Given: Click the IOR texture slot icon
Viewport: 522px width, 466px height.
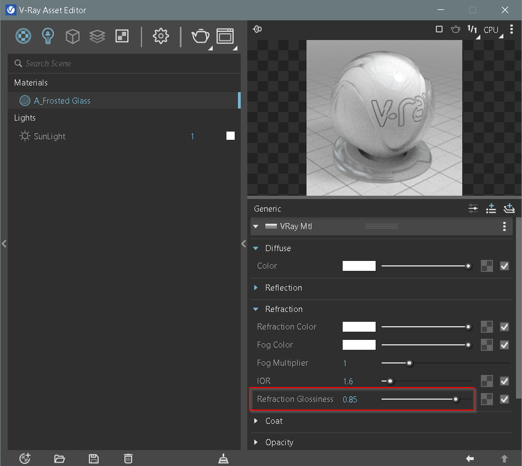Looking at the screenshot, I should pyautogui.click(x=487, y=381).
